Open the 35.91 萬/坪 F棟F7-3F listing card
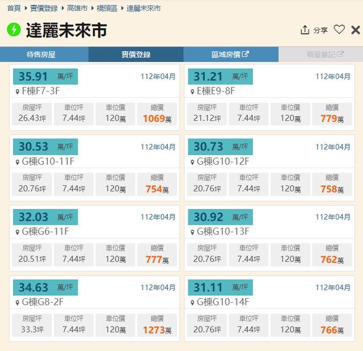Viewport: 363px width, 351px height. pyautogui.click(x=95, y=97)
